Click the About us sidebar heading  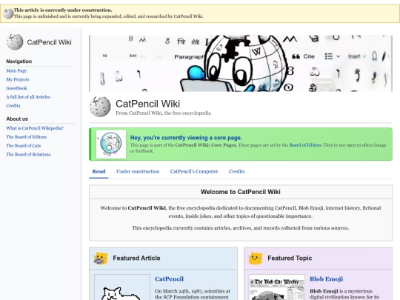[17, 119]
